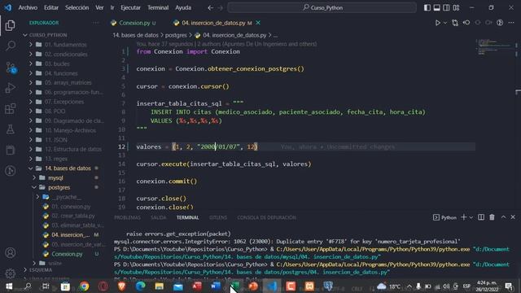The image size is (521, 293).
Task: Close the 04. insercion_de_datos.py tab
Action: (258, 23)
